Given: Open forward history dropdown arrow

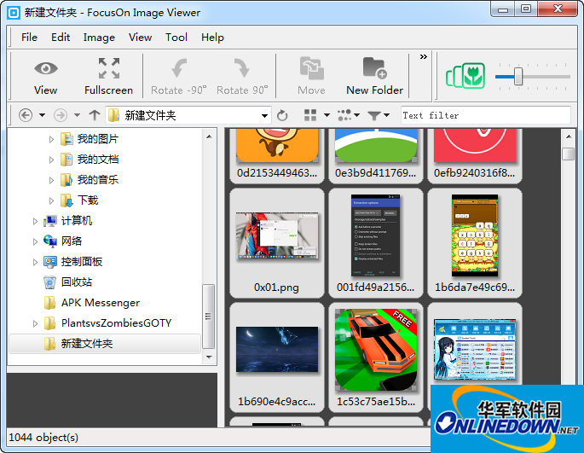Looking at the screenshot, I should point(77,115).
